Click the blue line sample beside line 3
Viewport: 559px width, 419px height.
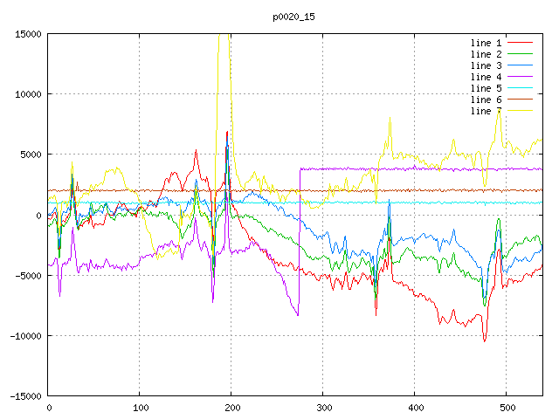pos(520,65)
